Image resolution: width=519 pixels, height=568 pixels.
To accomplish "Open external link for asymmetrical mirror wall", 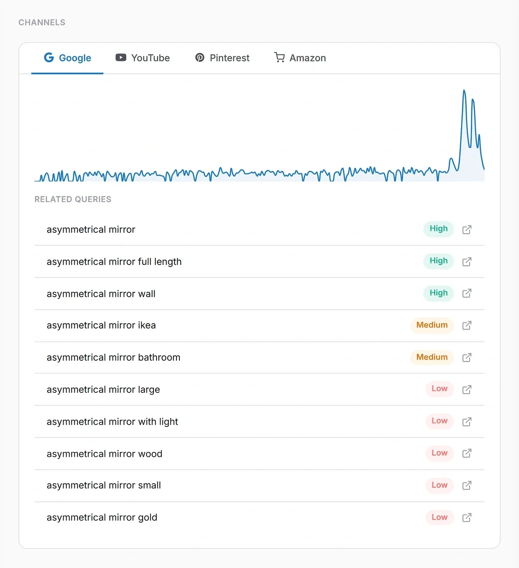I will 467,293.
